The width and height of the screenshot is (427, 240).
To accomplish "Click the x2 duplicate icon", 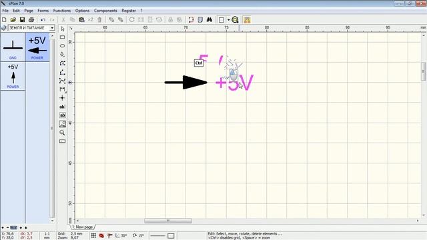I will [x=91, y=19].
